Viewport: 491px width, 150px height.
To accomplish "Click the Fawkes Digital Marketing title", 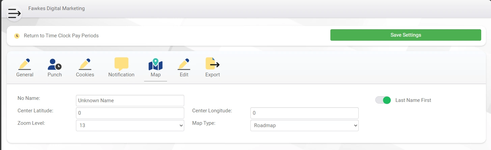I will (x=57, y=8).
